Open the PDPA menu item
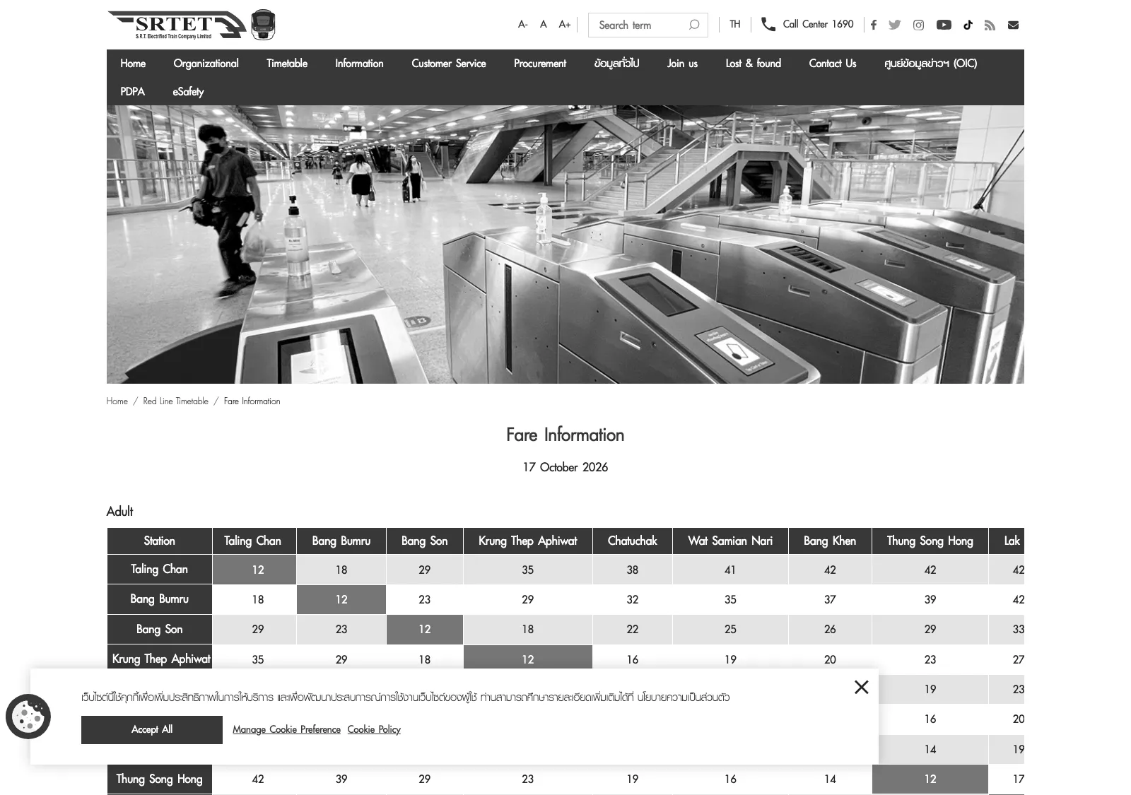1131x795 pixels. point(132,91)
